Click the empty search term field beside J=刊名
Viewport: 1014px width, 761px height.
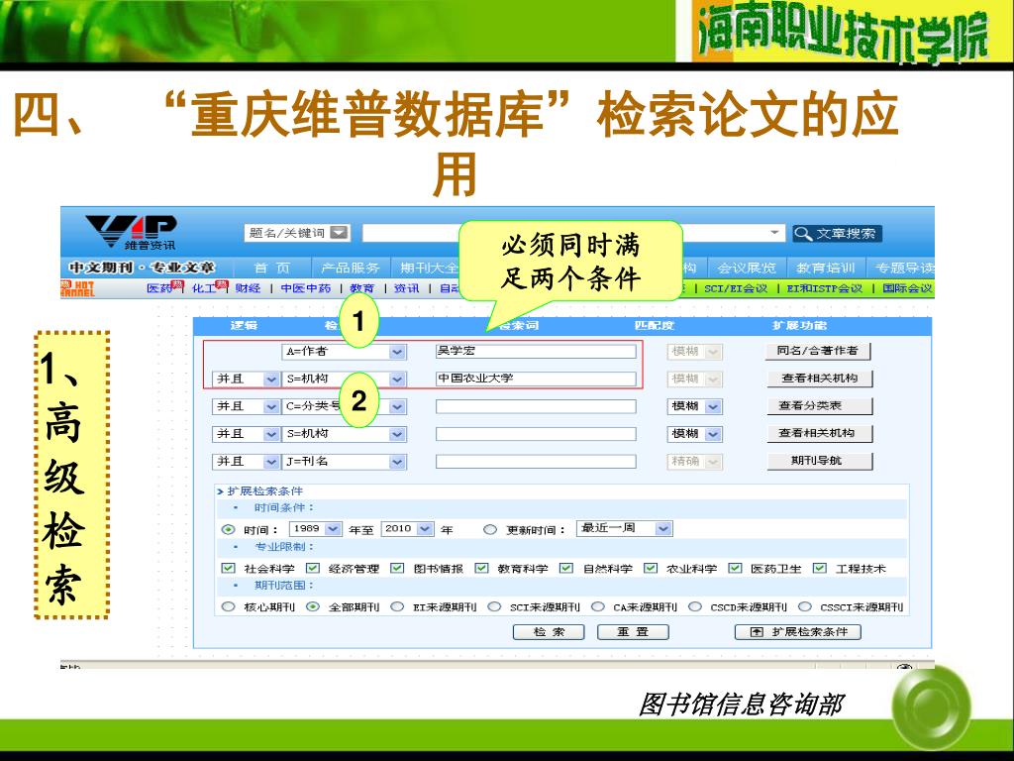[536, 462]
